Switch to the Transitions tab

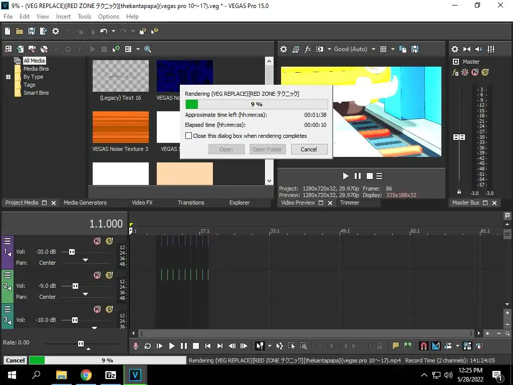[x=191, y=203]
